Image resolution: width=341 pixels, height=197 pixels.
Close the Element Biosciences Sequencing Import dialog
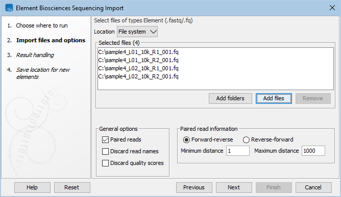click(x=332, y=8)
